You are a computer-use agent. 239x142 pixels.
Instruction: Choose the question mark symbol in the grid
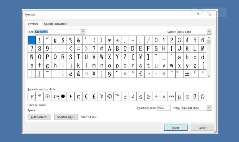coord(94,49)
